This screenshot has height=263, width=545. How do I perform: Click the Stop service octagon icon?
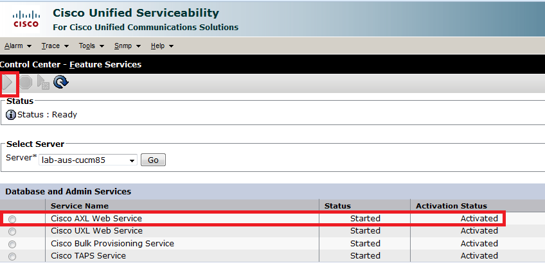point(25,83)
